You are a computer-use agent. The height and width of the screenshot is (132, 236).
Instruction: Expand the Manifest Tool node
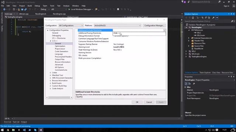pyautogui.click(x=50, y=75)
